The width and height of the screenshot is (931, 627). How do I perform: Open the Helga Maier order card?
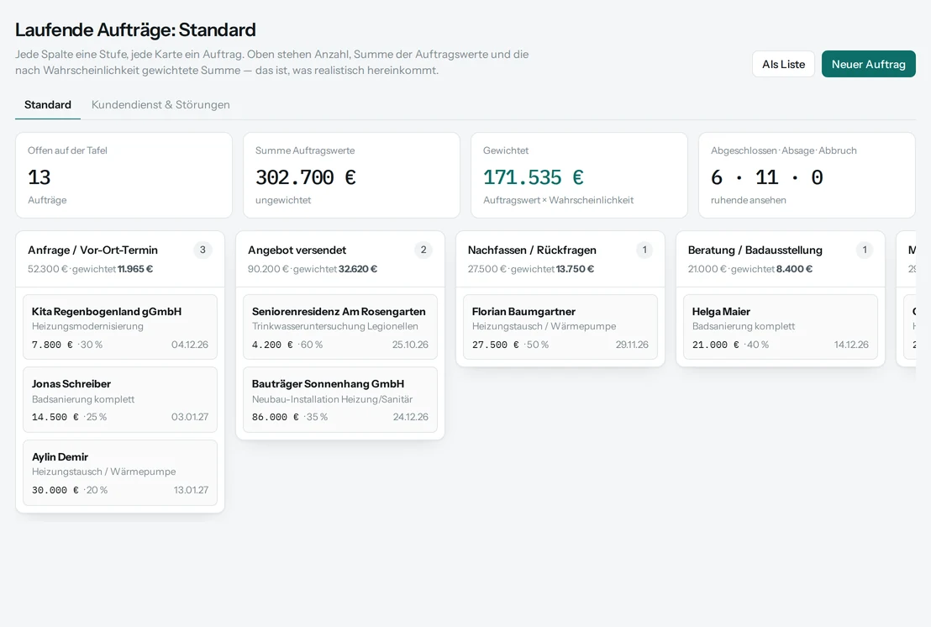(781, 327)
